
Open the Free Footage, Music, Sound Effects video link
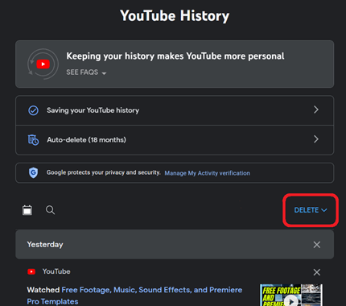coord(134,296)
